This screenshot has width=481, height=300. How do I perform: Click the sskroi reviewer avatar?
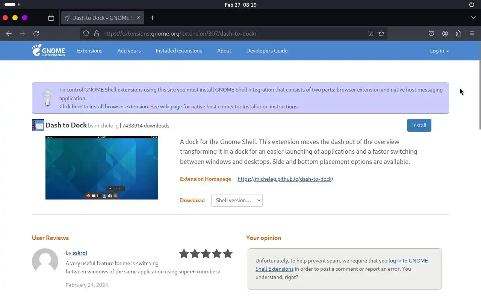pos(45,261)
